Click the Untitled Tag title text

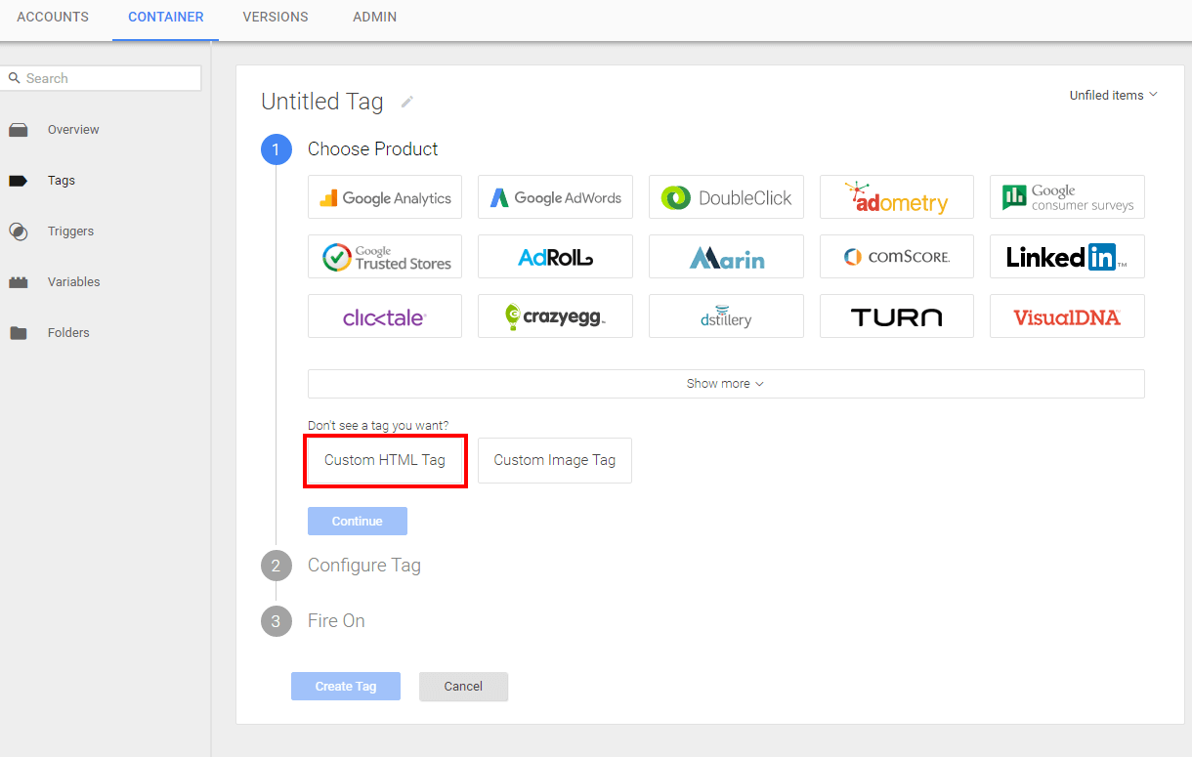point(322,102)
